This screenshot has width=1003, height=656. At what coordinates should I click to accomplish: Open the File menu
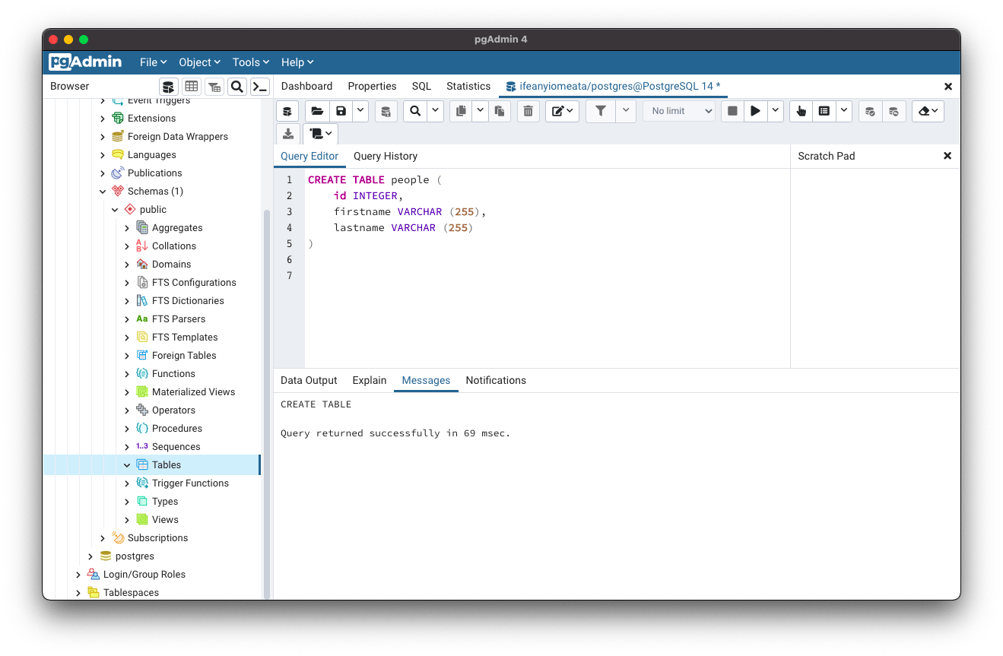(153, 62)
